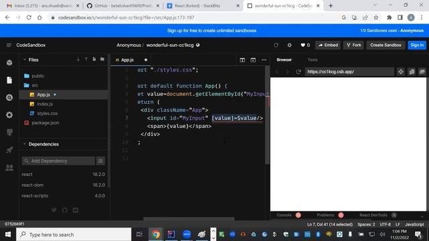Like the sandbox with the heart icon
This screenshot has width=429, height=241.
[302, 45]
